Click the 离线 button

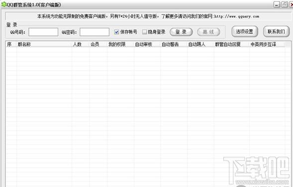208,32
